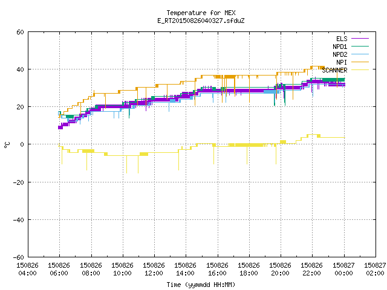Click the SCANNER legend label
This screenshot has width=387, height=290.
[x=334, y=70]
